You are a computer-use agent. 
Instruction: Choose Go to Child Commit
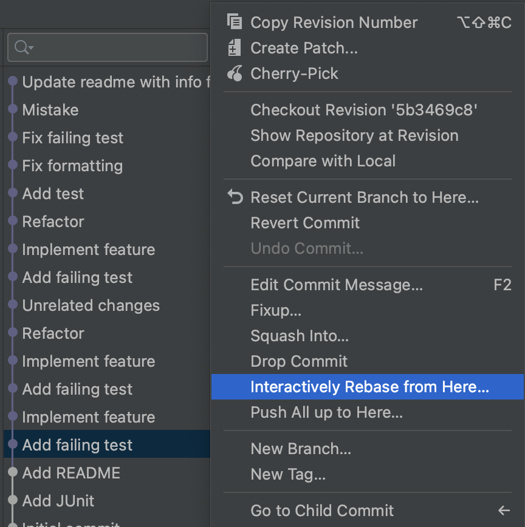(x=322, y=511)
